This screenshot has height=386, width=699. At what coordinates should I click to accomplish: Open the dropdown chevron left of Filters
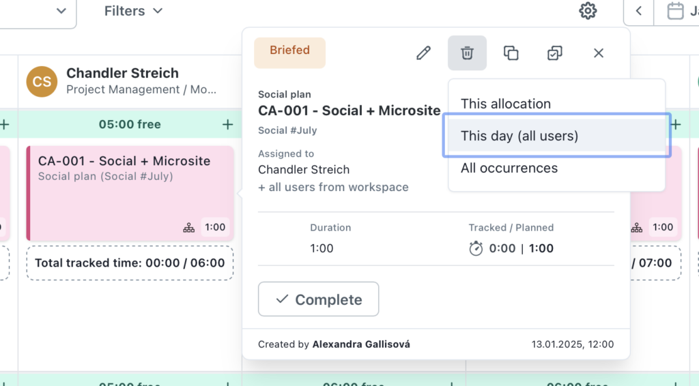pyautogui.click(x=61, y=11)
